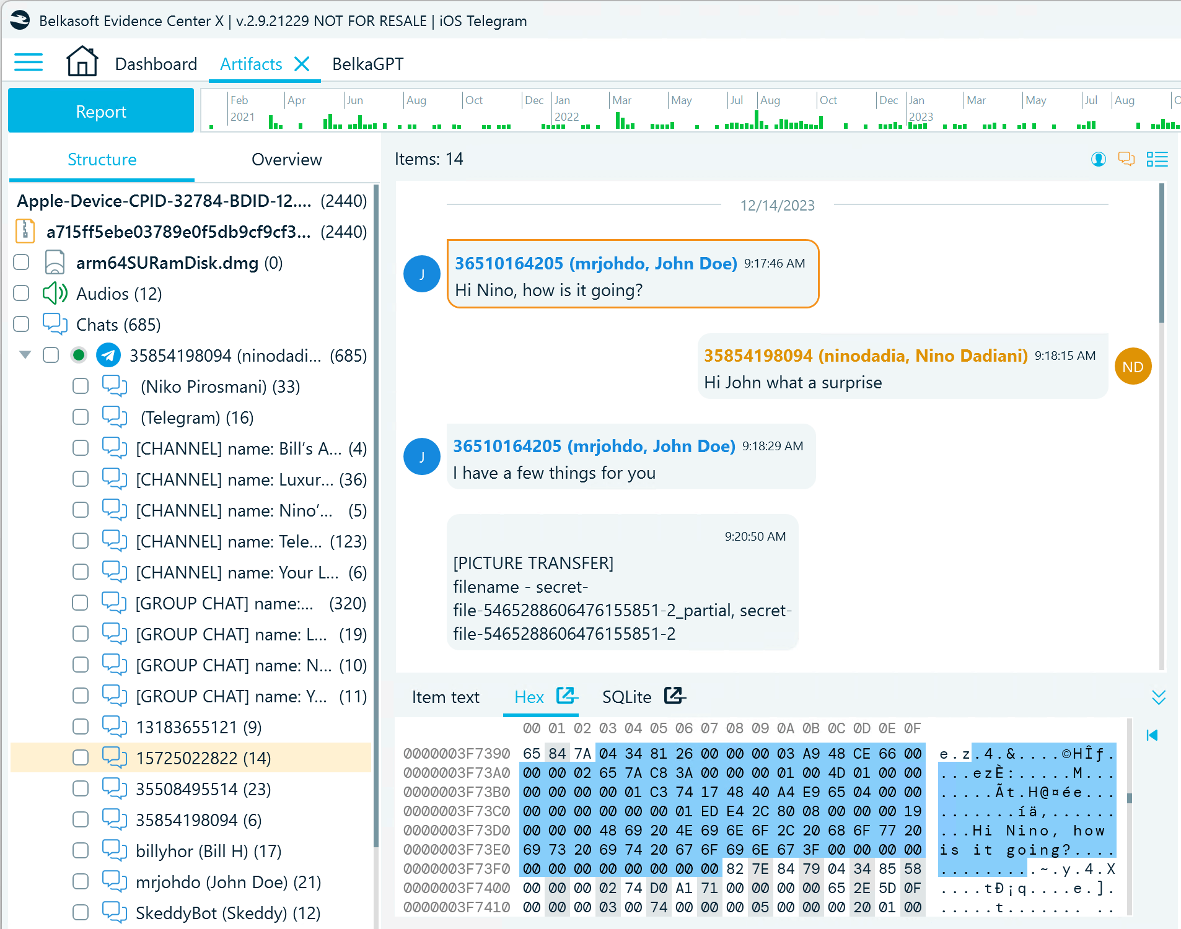
Task: Collapse the bottom details panel chevron
Action: 1158,697
